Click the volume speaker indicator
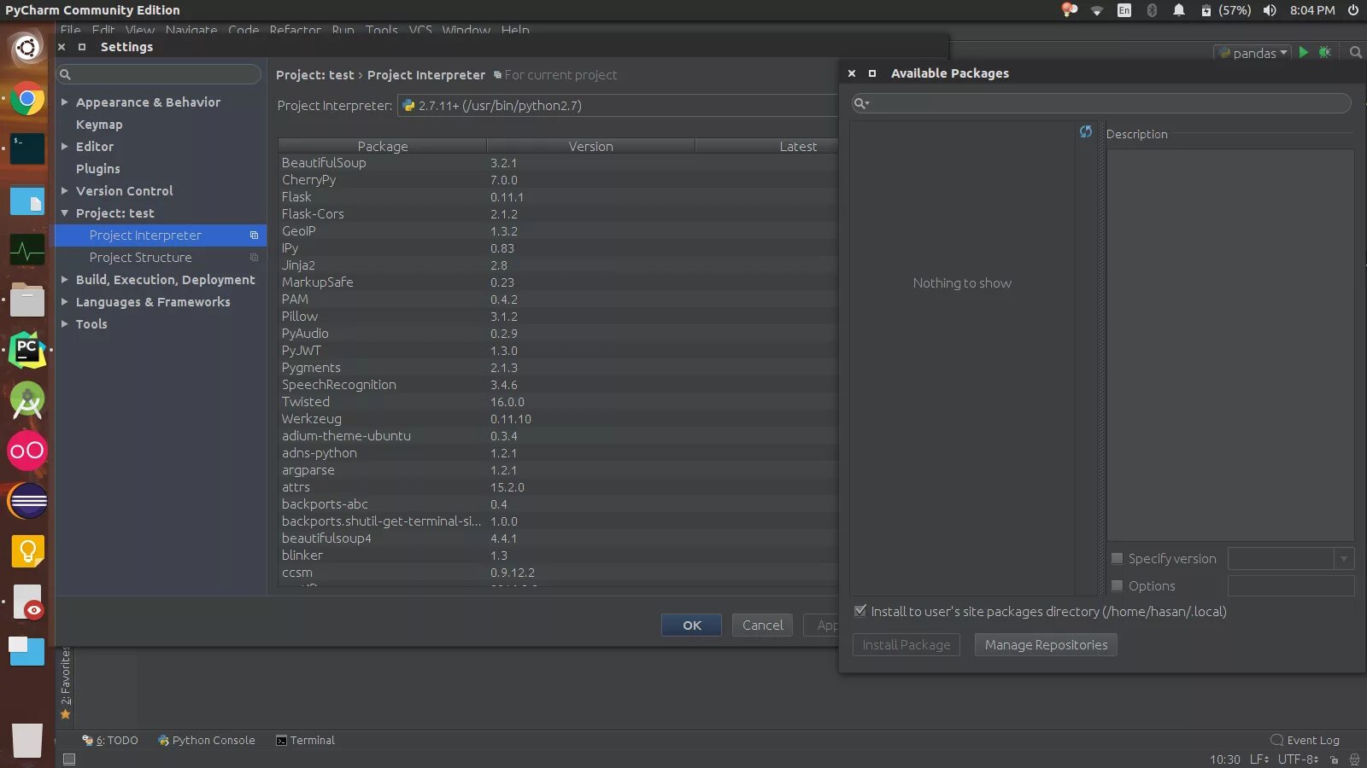 coord(1270,10)
